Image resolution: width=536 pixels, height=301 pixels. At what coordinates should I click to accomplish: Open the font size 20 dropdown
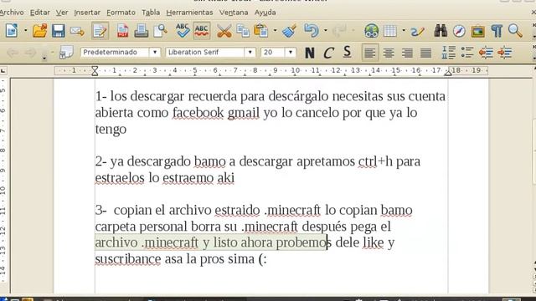tap(291, 52)
